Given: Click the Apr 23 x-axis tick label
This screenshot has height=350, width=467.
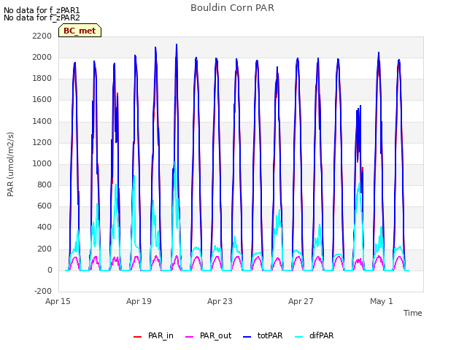Looking at the screenshot, I should (220, 301).
